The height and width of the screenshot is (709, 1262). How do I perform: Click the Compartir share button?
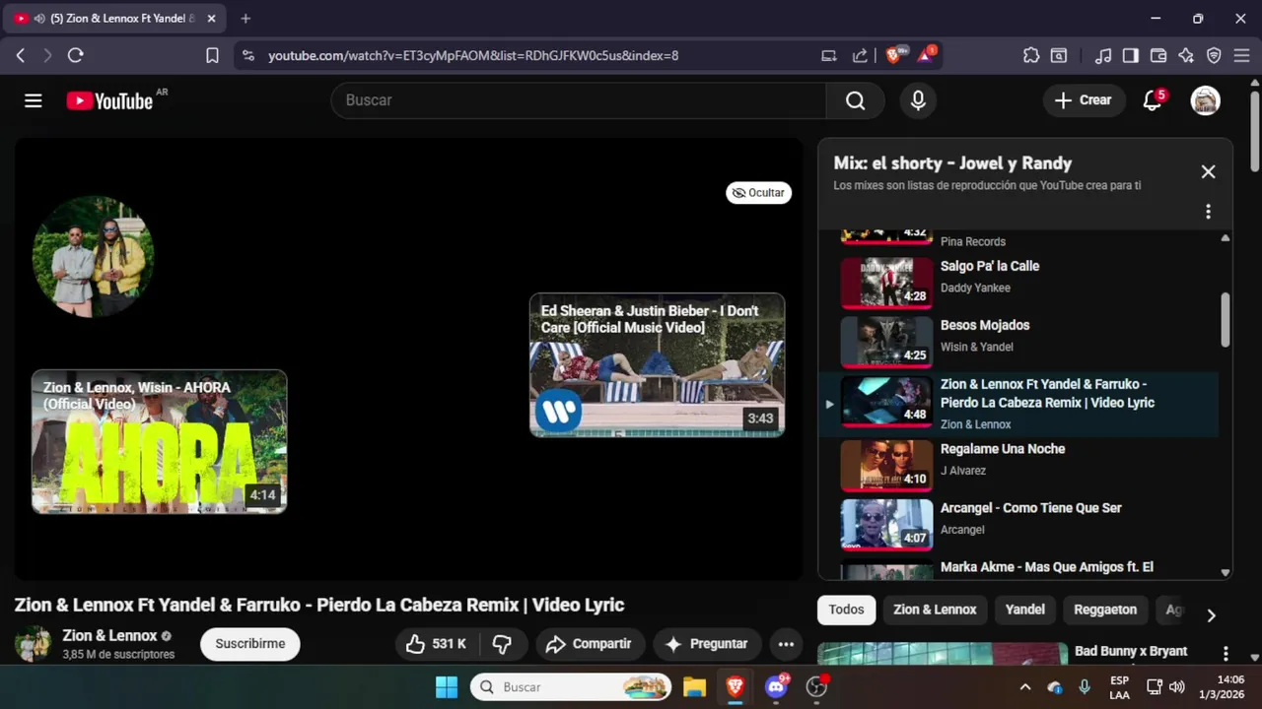pos(591,644)
